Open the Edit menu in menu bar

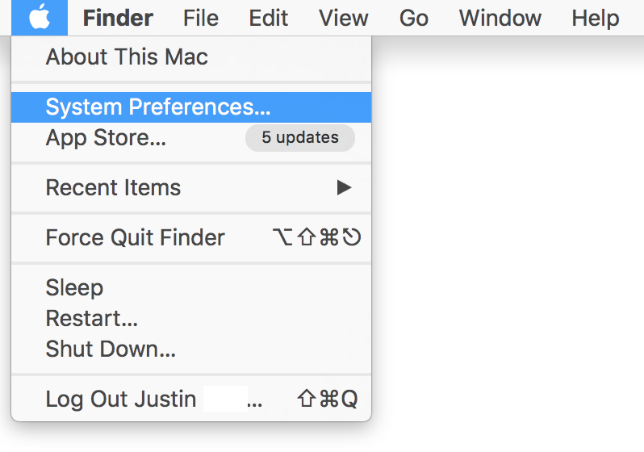click(269, 18)
